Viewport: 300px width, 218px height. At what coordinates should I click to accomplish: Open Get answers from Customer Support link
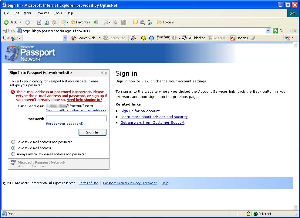153,123
